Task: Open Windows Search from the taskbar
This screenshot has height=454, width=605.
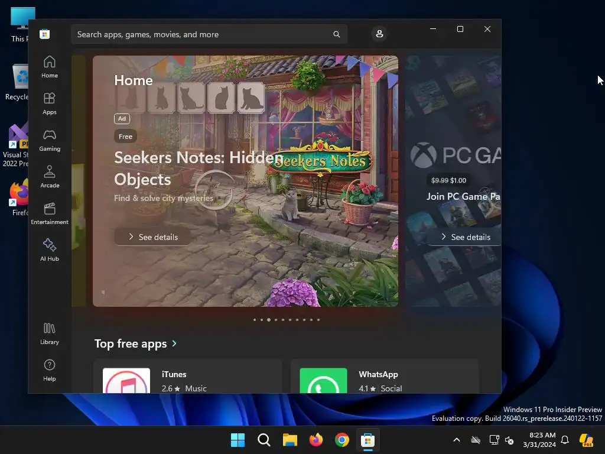Action: click(264, 440)
